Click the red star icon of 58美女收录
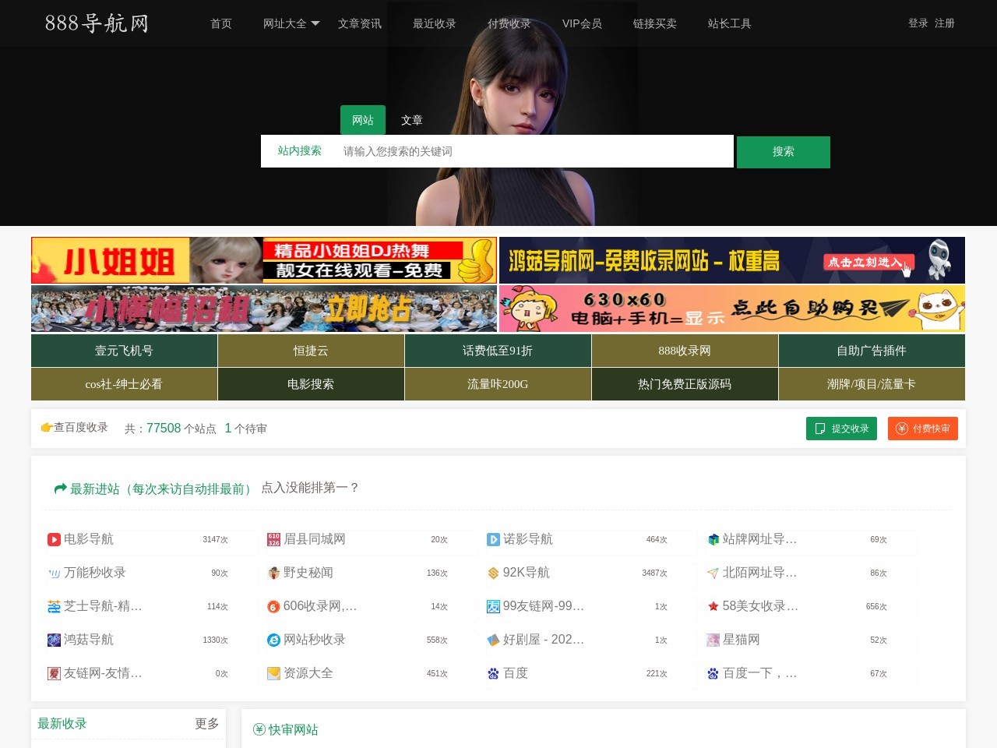This screenshot has width=997, height=748. [713, 606]
